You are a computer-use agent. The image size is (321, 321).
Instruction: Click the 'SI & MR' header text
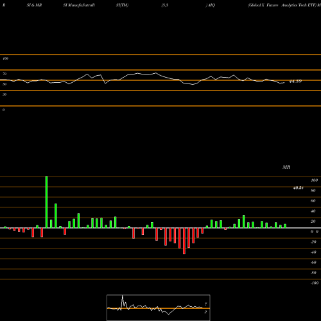click(34, 5)
